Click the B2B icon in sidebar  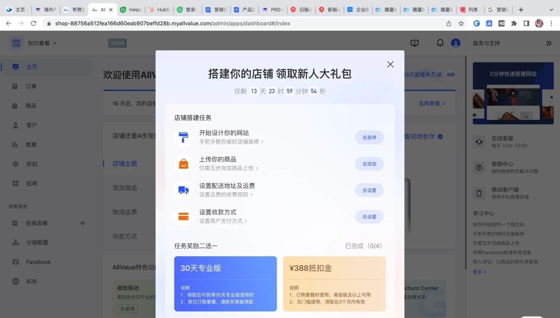coord(16,281)
